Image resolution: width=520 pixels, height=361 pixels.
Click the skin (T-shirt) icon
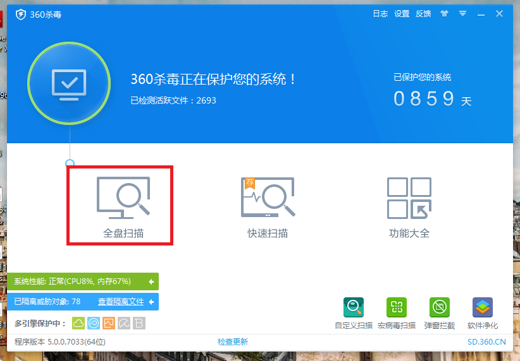coord(444,13)
